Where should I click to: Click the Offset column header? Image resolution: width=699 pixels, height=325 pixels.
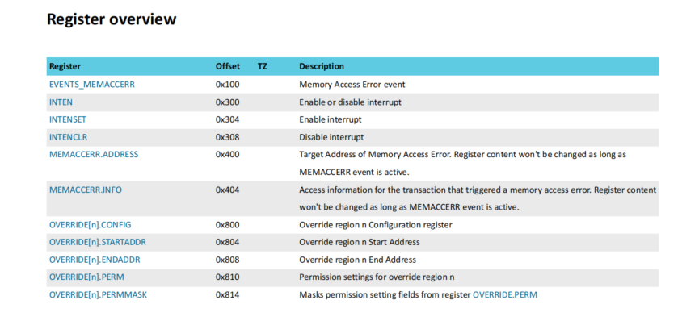tap(228, 67)
